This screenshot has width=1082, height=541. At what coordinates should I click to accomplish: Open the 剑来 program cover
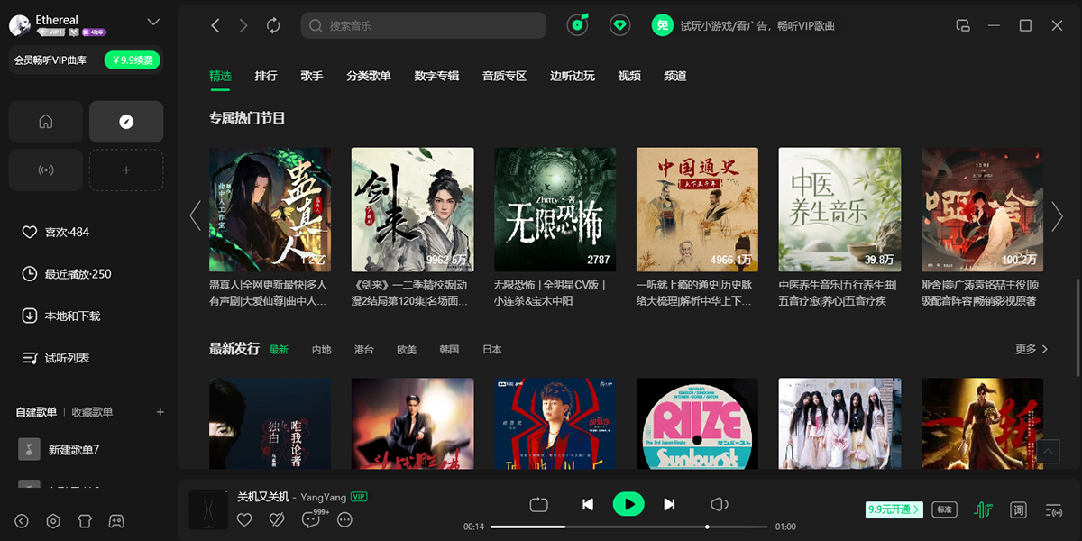click(412, 209)
